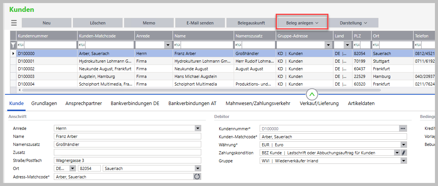
Task: Select row D100001 Hydrokulturen Lohmann
Action: click(223, 61)
